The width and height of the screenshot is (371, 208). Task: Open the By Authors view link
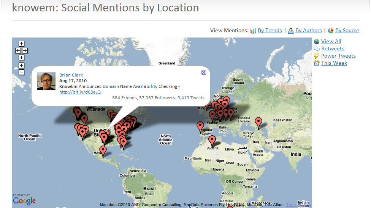(x=308, y=31)
